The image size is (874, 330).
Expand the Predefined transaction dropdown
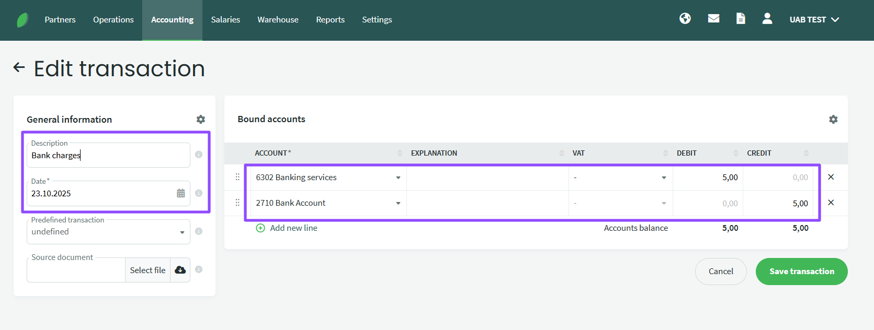click(x=182, y=232)
